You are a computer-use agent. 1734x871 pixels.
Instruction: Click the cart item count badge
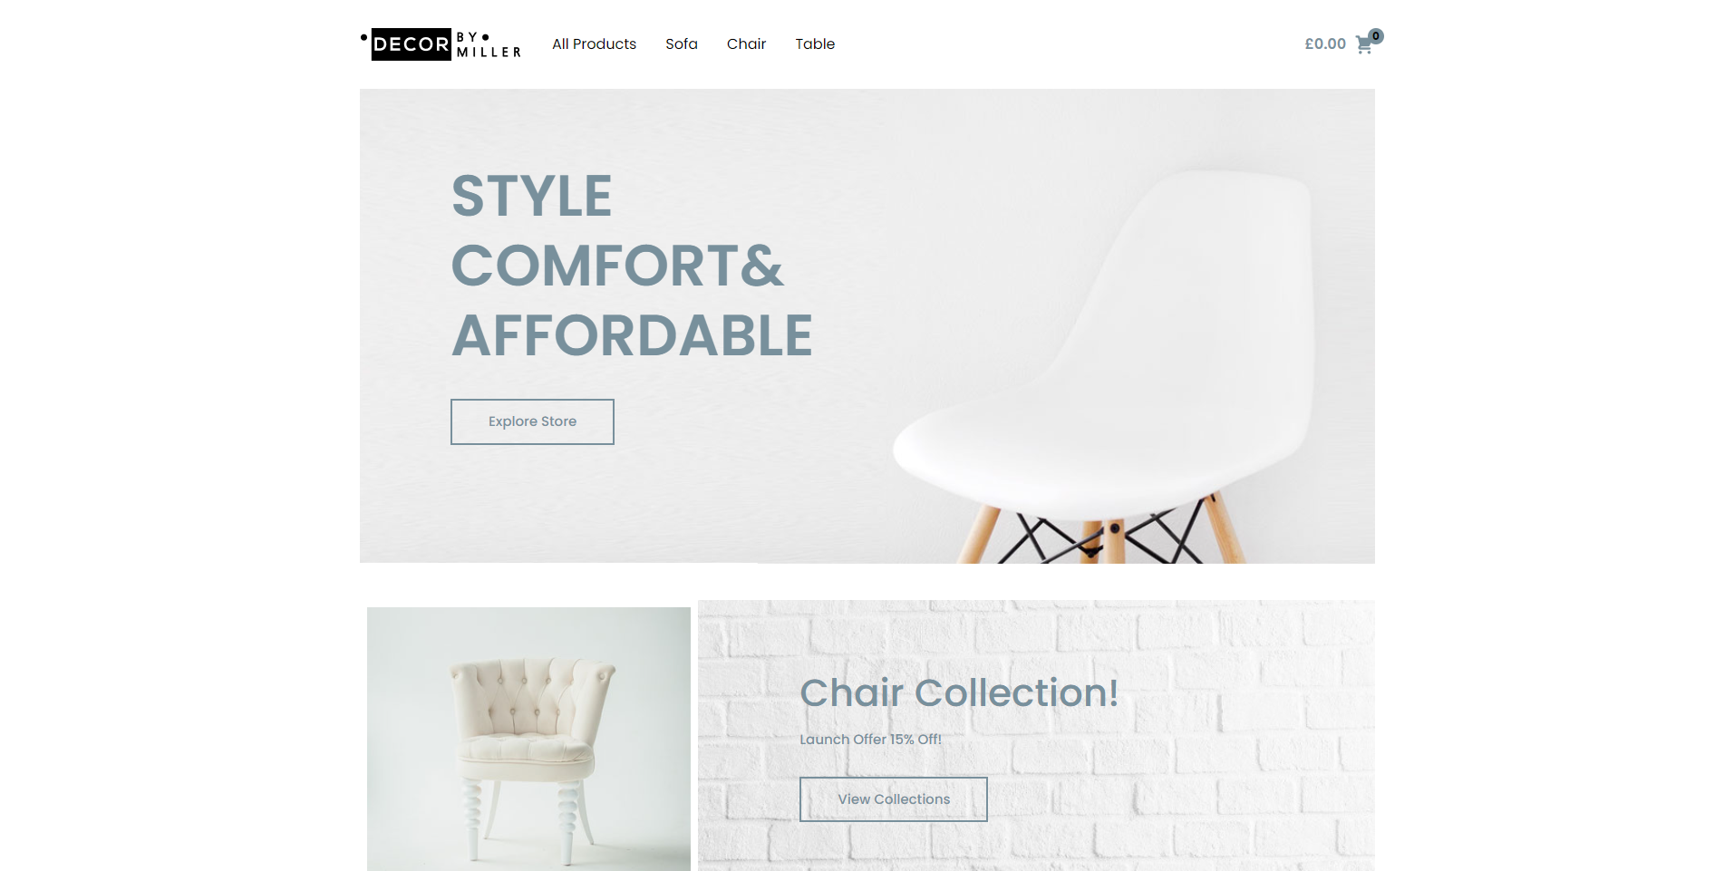click(1376, 36)
